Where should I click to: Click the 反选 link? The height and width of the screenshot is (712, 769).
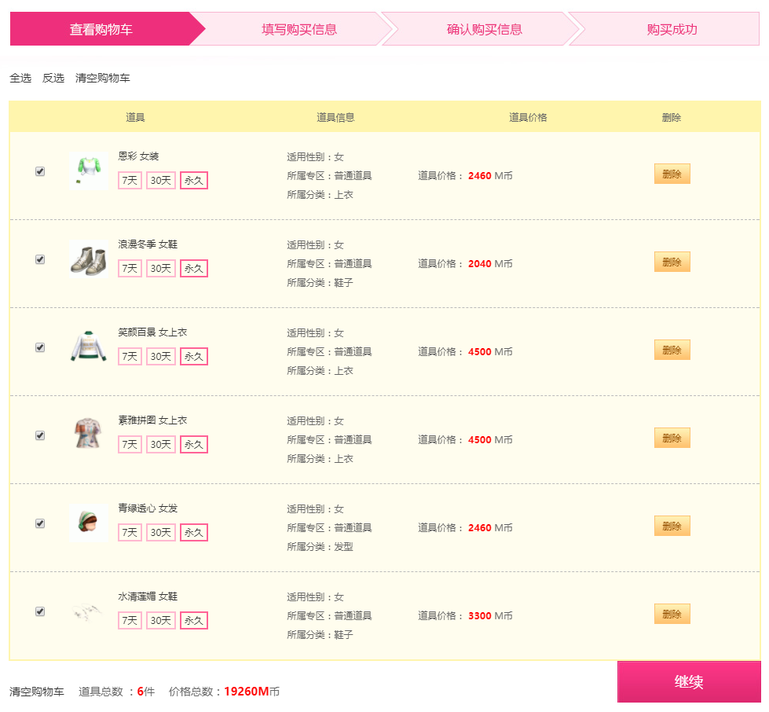tap(53, 78)
